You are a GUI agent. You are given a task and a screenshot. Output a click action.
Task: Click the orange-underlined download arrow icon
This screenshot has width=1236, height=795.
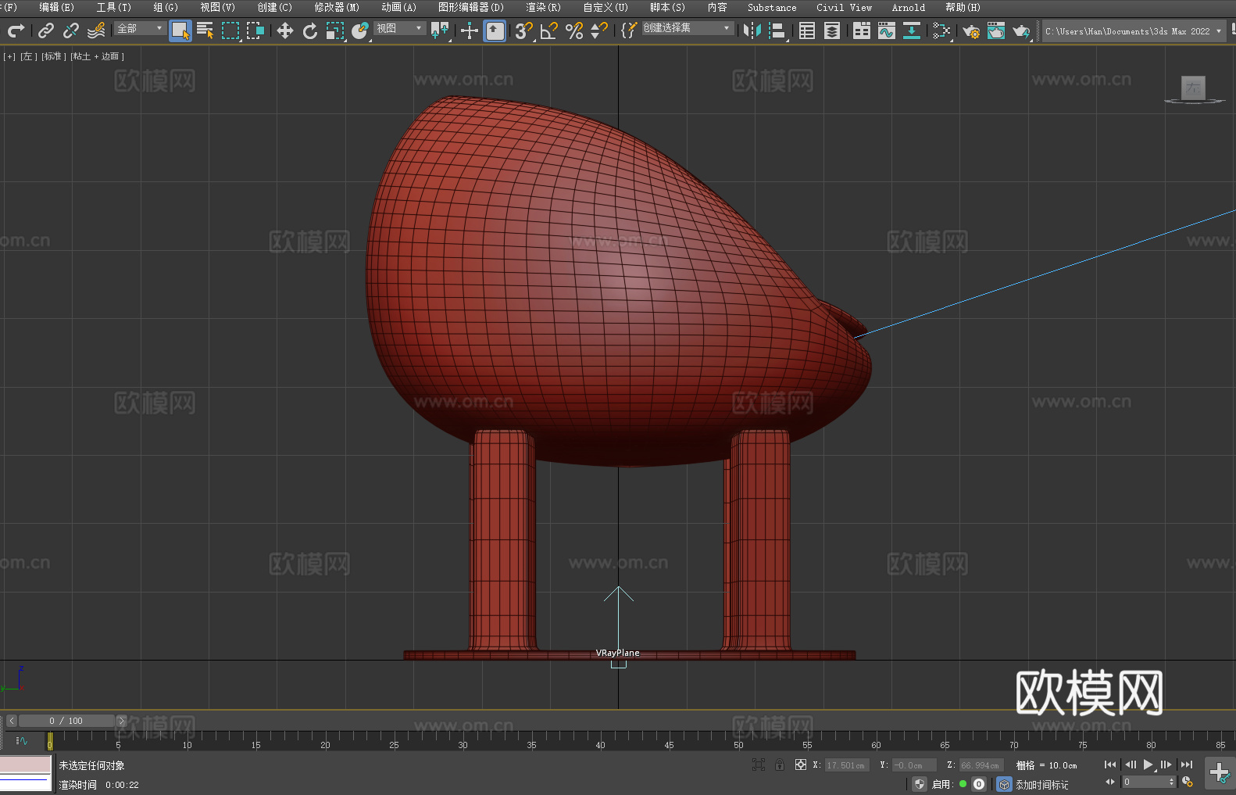912,30
